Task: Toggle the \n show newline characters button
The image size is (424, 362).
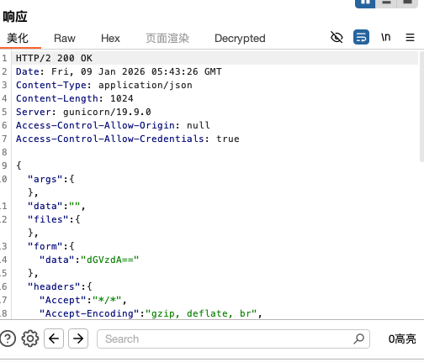Action: 385,37
